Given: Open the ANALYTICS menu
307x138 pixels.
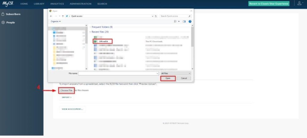Looking at the screenshot, I should pos(57,4).
